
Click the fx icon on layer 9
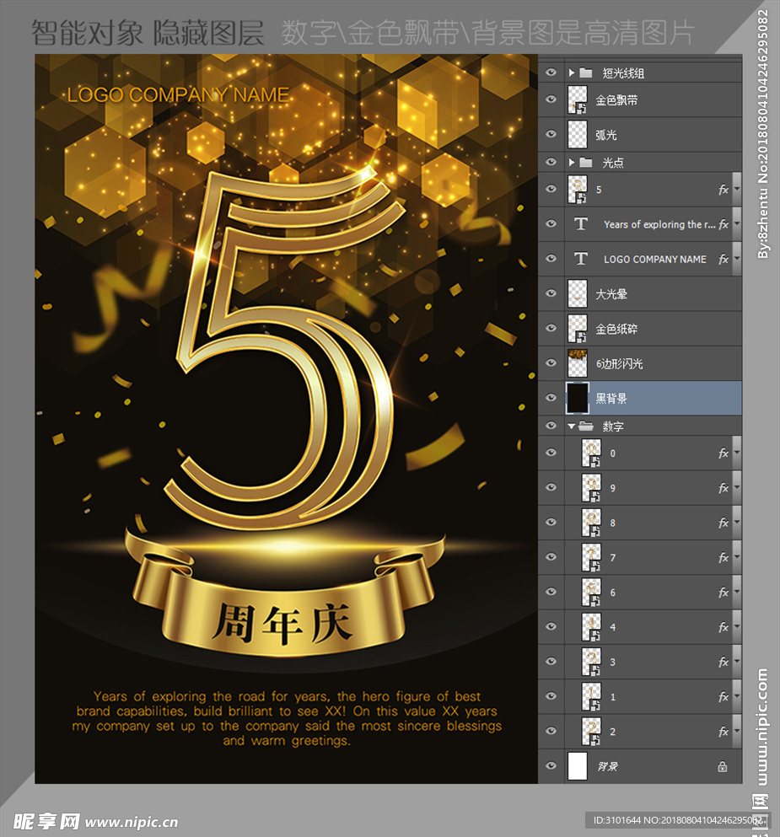[723, 488]
